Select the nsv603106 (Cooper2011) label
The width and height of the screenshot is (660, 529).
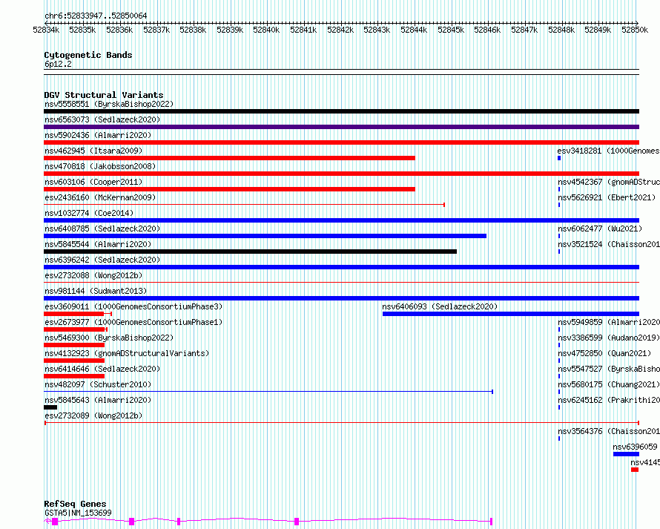coord(93,182)
